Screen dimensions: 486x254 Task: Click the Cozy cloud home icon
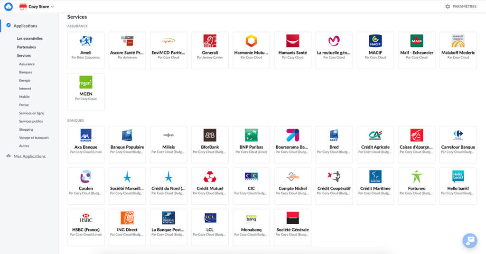[x=8, y=7]
